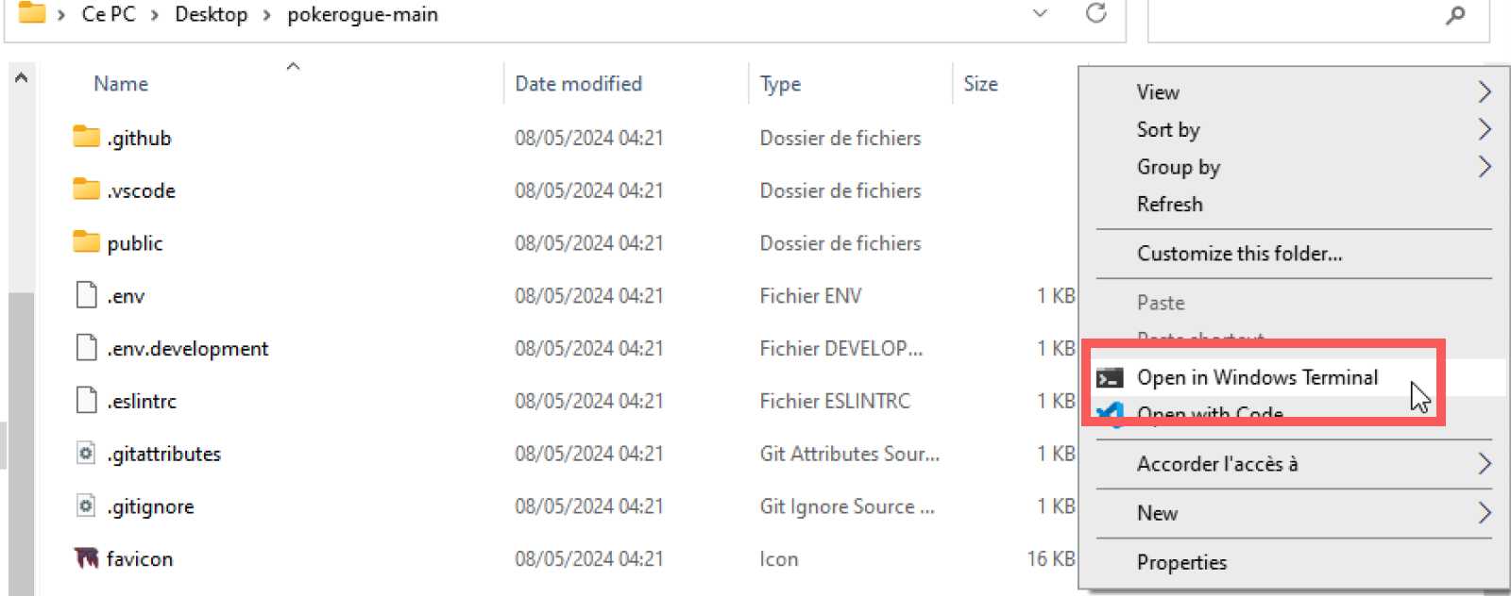Viewport: 1511px width, 596px height.
Task: Choose Open with Code entry
Action: (x=1210, y=414)
